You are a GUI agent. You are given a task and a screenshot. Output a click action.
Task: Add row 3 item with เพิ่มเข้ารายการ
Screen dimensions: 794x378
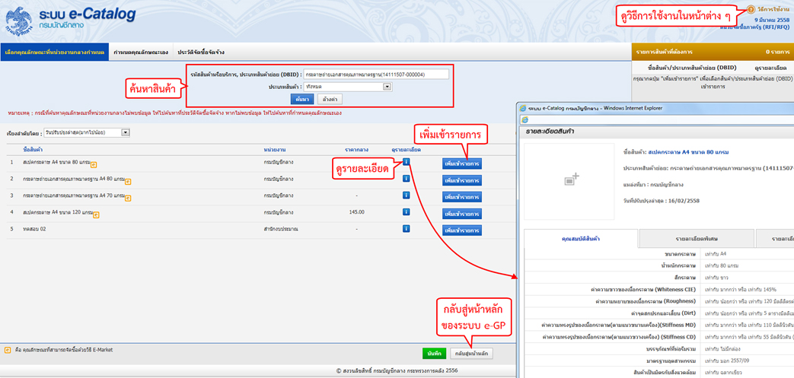(461, 197)
